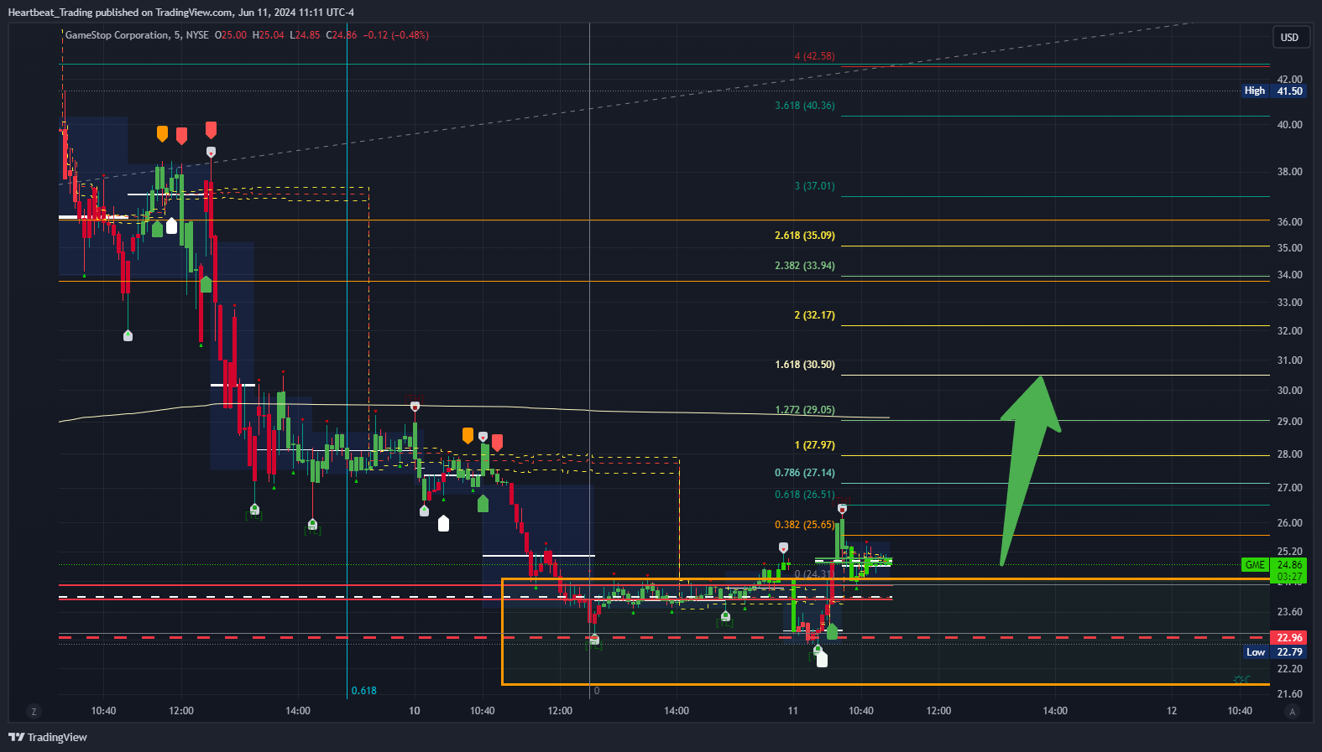Click the red 22.96 price label
Screen dimensions: 1322x752
[x=1289, y=638]
